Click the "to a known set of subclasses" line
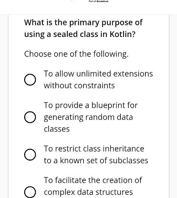Screen dimensions: 177x198 [x=96, y=161]
